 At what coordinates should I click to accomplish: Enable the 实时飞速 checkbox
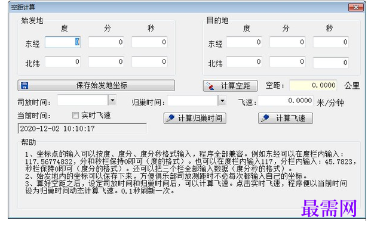tap(75, 116)
